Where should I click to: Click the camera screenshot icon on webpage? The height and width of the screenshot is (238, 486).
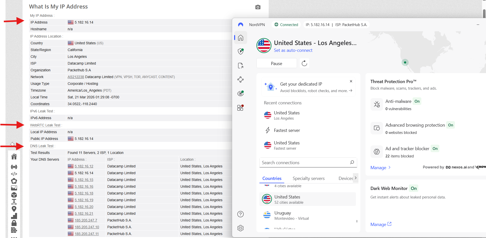coord(258,7)
